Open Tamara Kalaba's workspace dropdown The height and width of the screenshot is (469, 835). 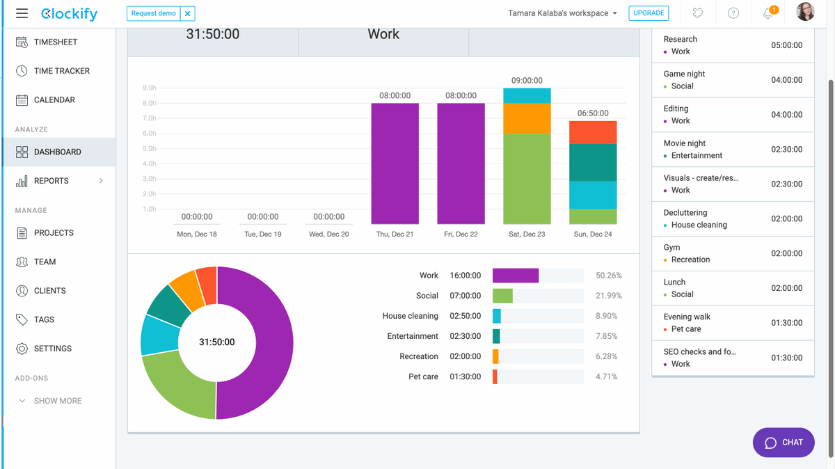(563, 13)
